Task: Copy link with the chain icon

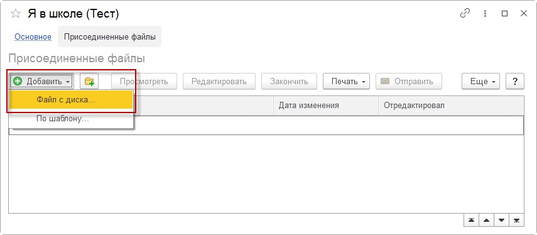Action: click(465, 14)
